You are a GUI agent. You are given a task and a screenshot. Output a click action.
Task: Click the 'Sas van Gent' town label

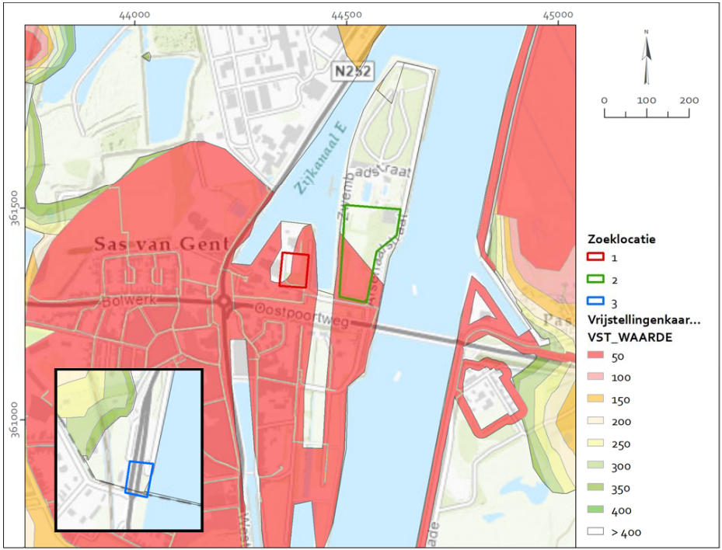click(161, 243)
